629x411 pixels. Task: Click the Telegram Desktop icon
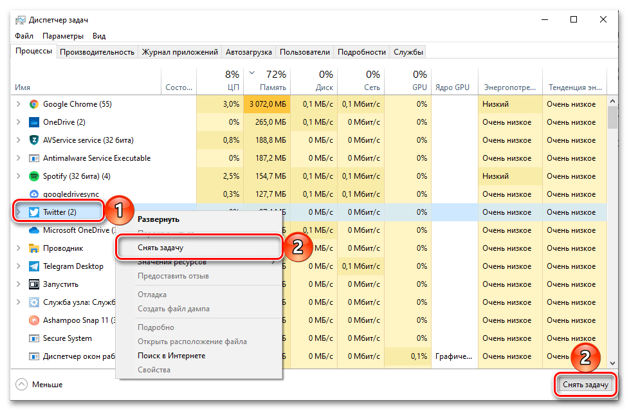tap(34, 266)
